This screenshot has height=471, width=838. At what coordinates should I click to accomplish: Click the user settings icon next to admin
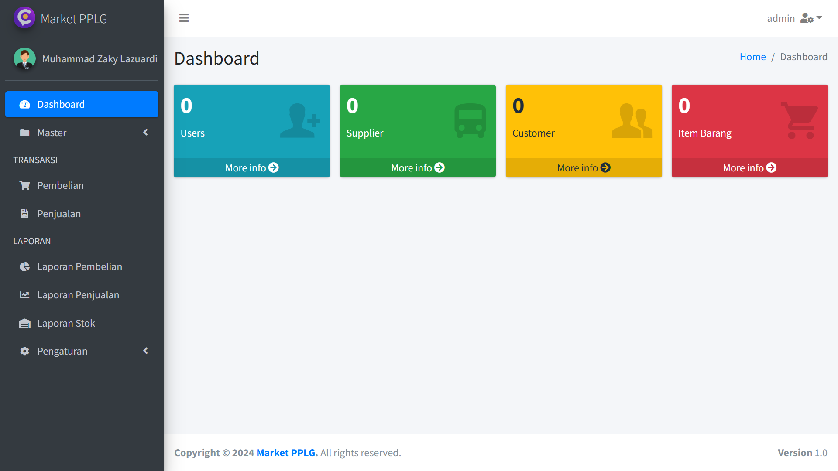coord(808,18)
